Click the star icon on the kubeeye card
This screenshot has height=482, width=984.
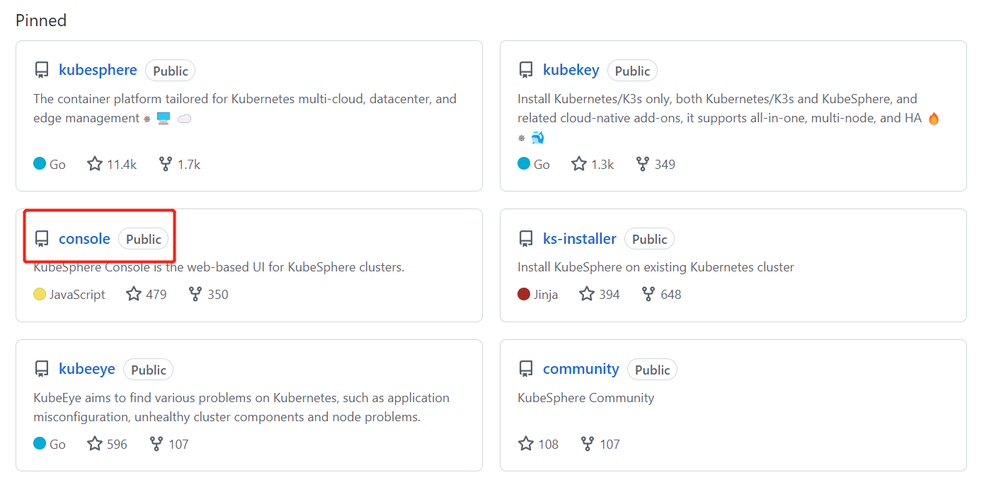pyautogui.click(x=93, y=443)
